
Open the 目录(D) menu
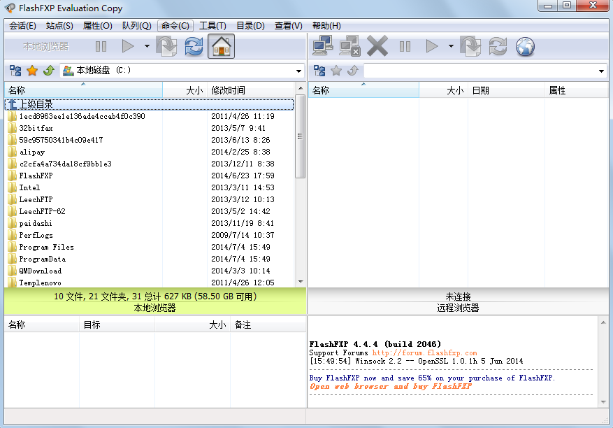click(251, 26)
